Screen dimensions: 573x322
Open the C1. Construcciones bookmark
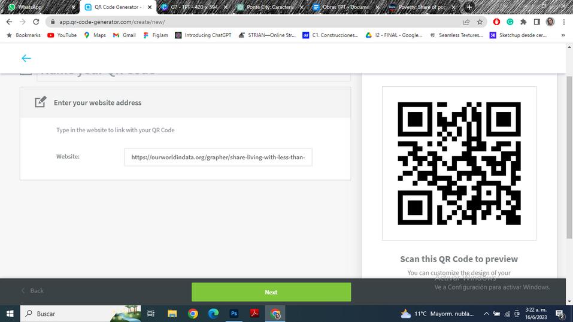331,35
